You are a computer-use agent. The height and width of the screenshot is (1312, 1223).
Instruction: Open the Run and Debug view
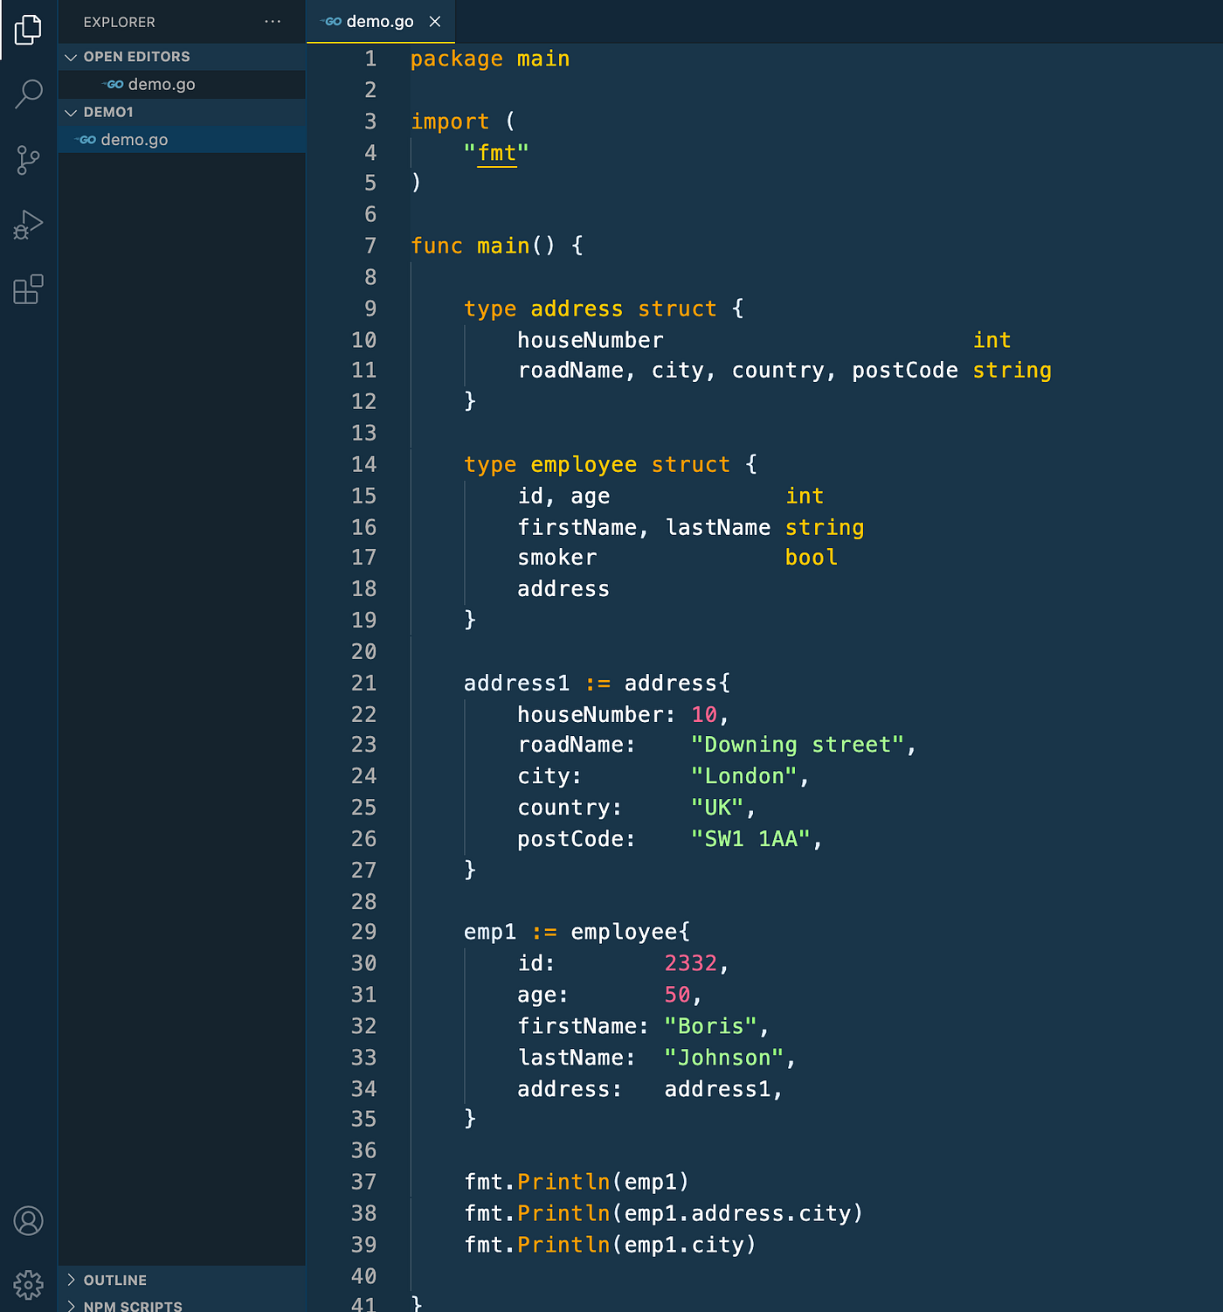coord(29,225)
